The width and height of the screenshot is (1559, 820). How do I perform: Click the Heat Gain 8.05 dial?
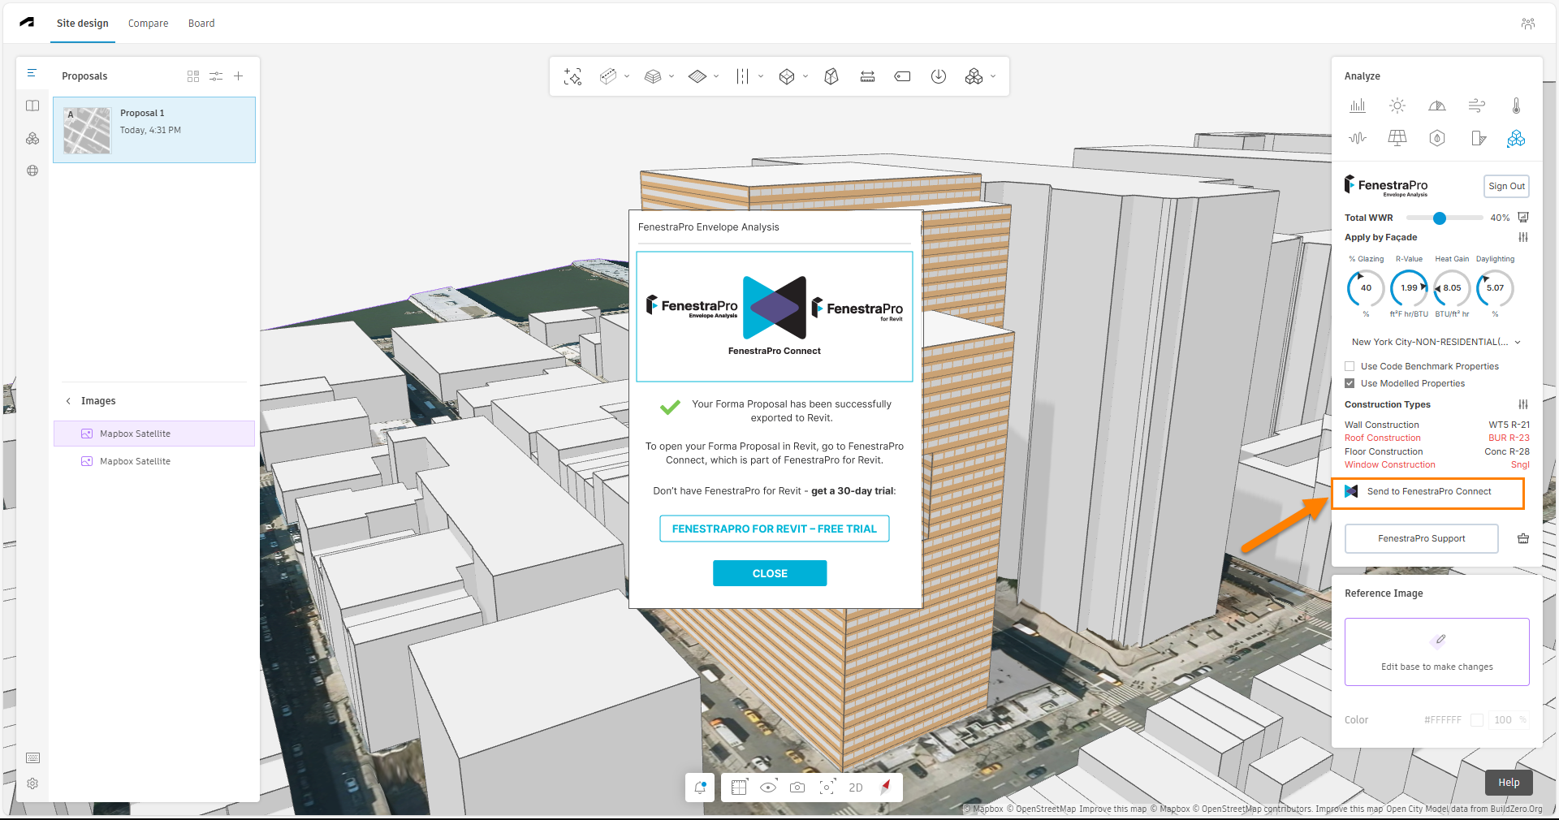1452,288
